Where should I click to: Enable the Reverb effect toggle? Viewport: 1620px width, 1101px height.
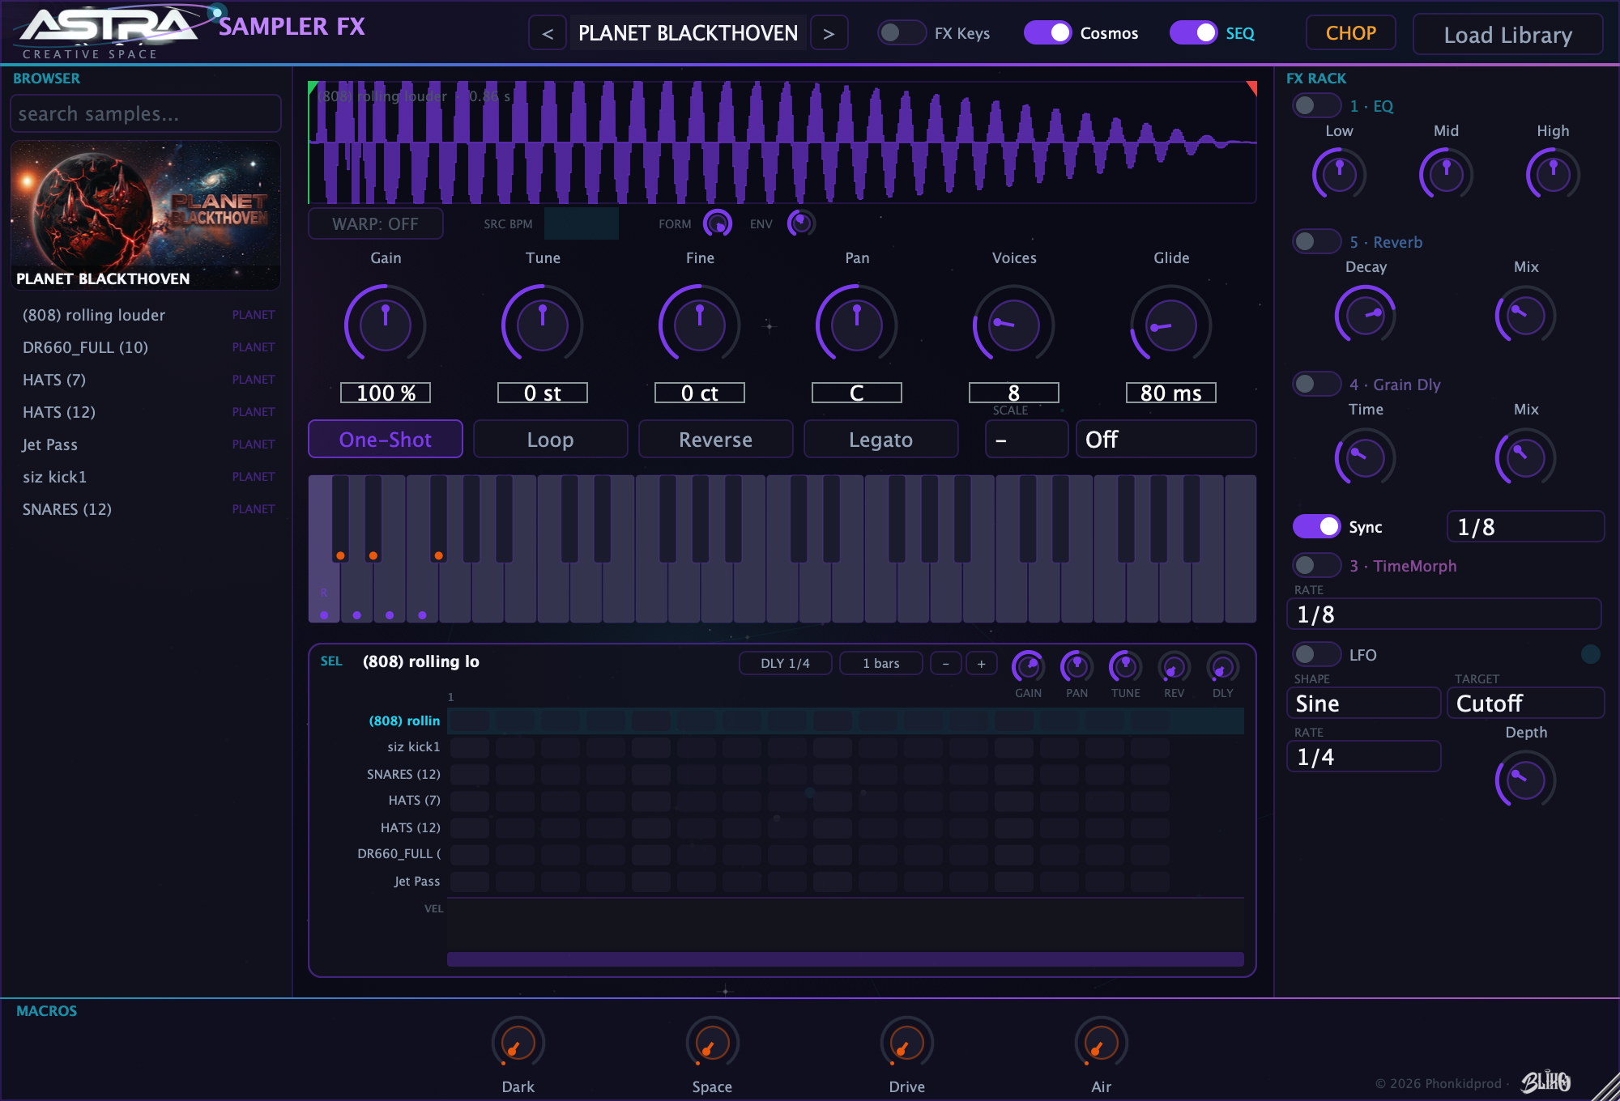[1317, 241]
